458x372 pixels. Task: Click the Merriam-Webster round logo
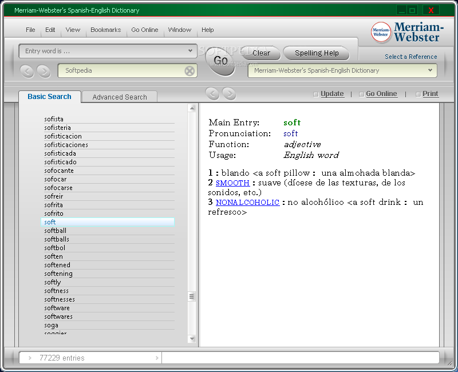381,32
